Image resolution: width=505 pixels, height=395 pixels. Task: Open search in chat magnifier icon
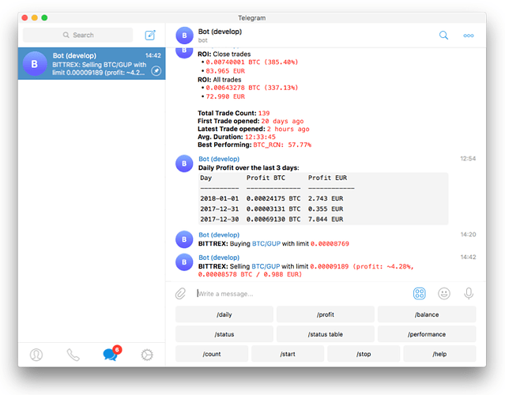[443, 35]
